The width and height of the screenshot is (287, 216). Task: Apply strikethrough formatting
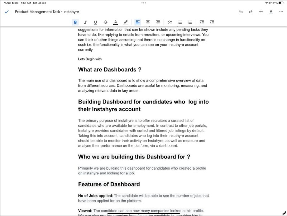(105, 22)
